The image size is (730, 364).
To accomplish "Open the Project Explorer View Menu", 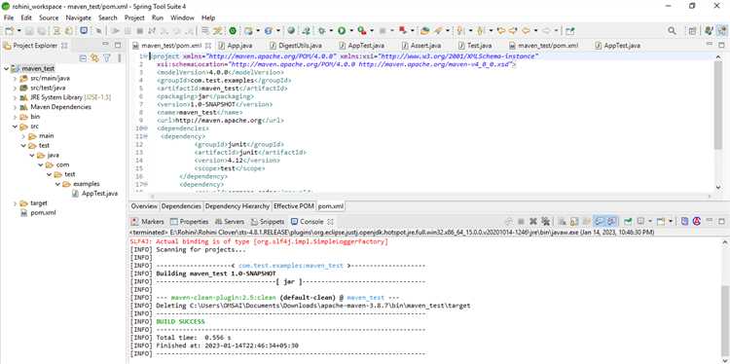I will click(x=119, y=58).
